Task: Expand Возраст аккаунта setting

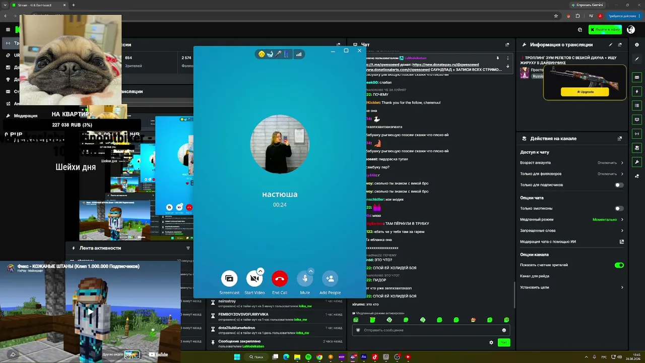Action: coord(572,163)
